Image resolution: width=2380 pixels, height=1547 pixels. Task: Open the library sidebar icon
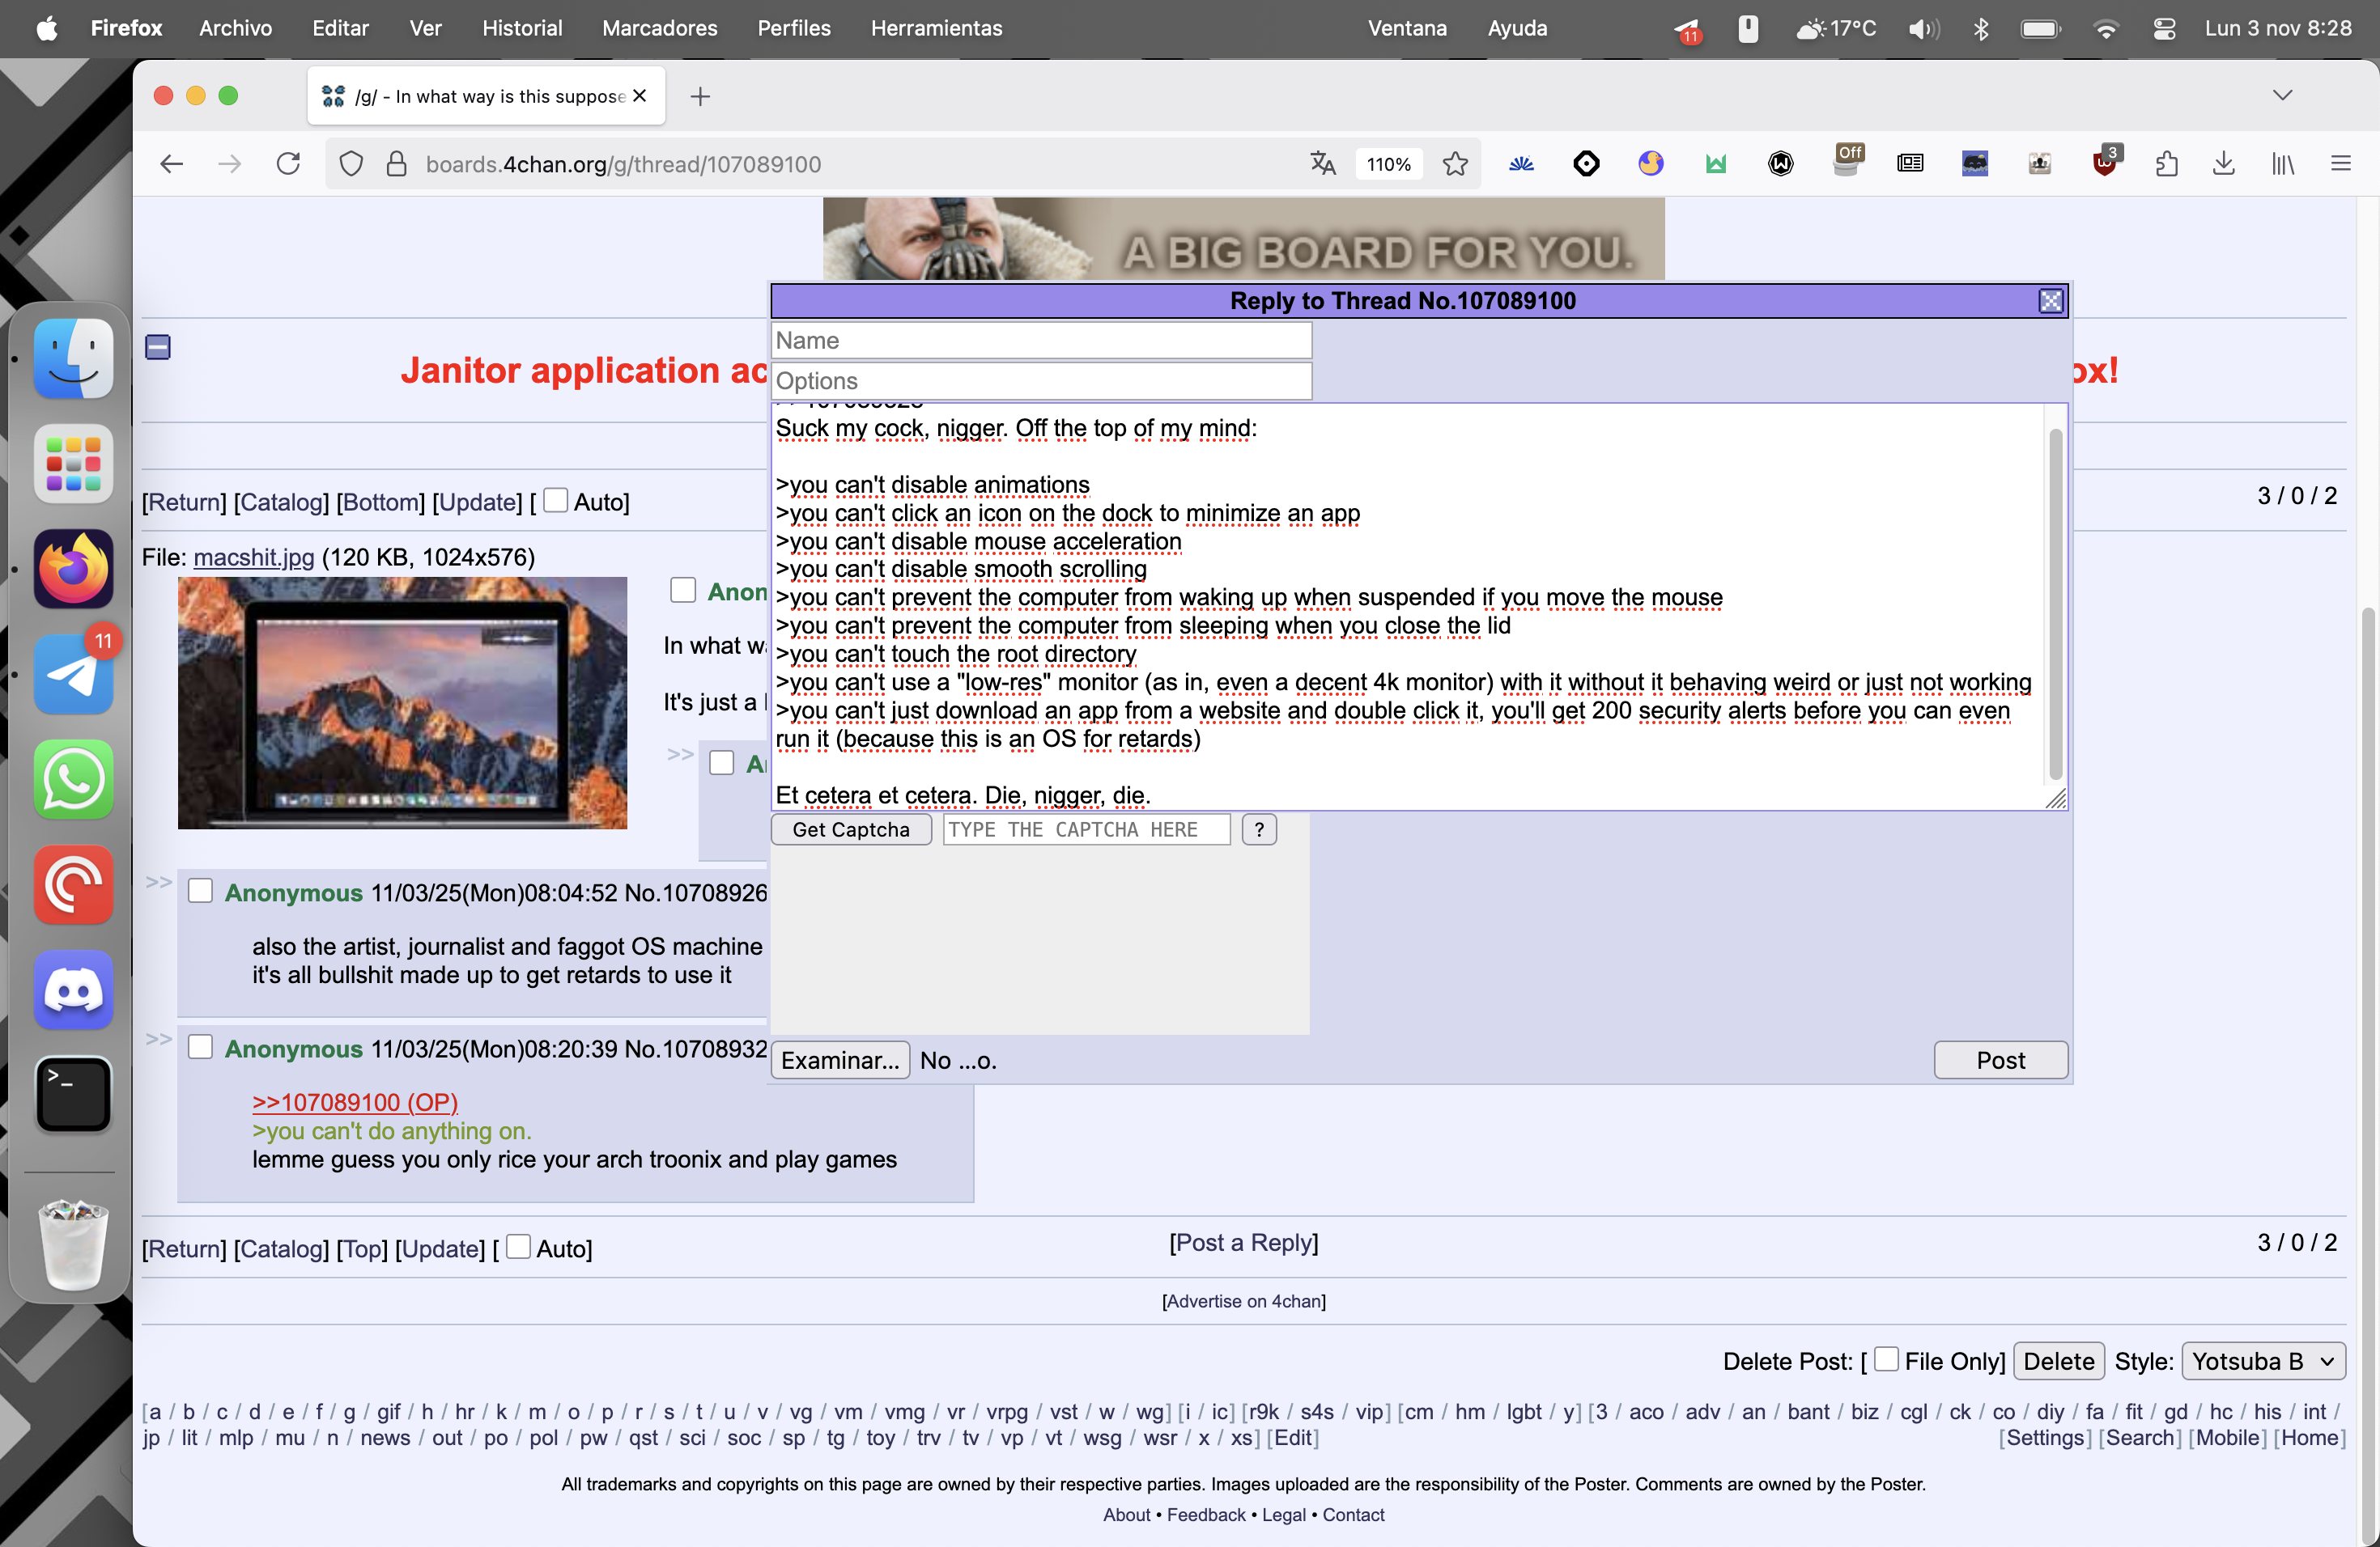click(x=2282, y=164)
